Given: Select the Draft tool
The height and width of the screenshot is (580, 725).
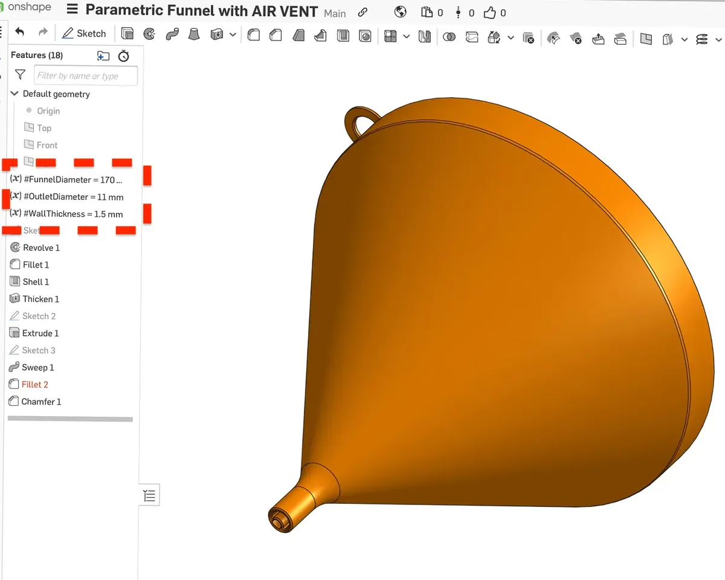Looking at the screenshot, I should coord(298,36).
